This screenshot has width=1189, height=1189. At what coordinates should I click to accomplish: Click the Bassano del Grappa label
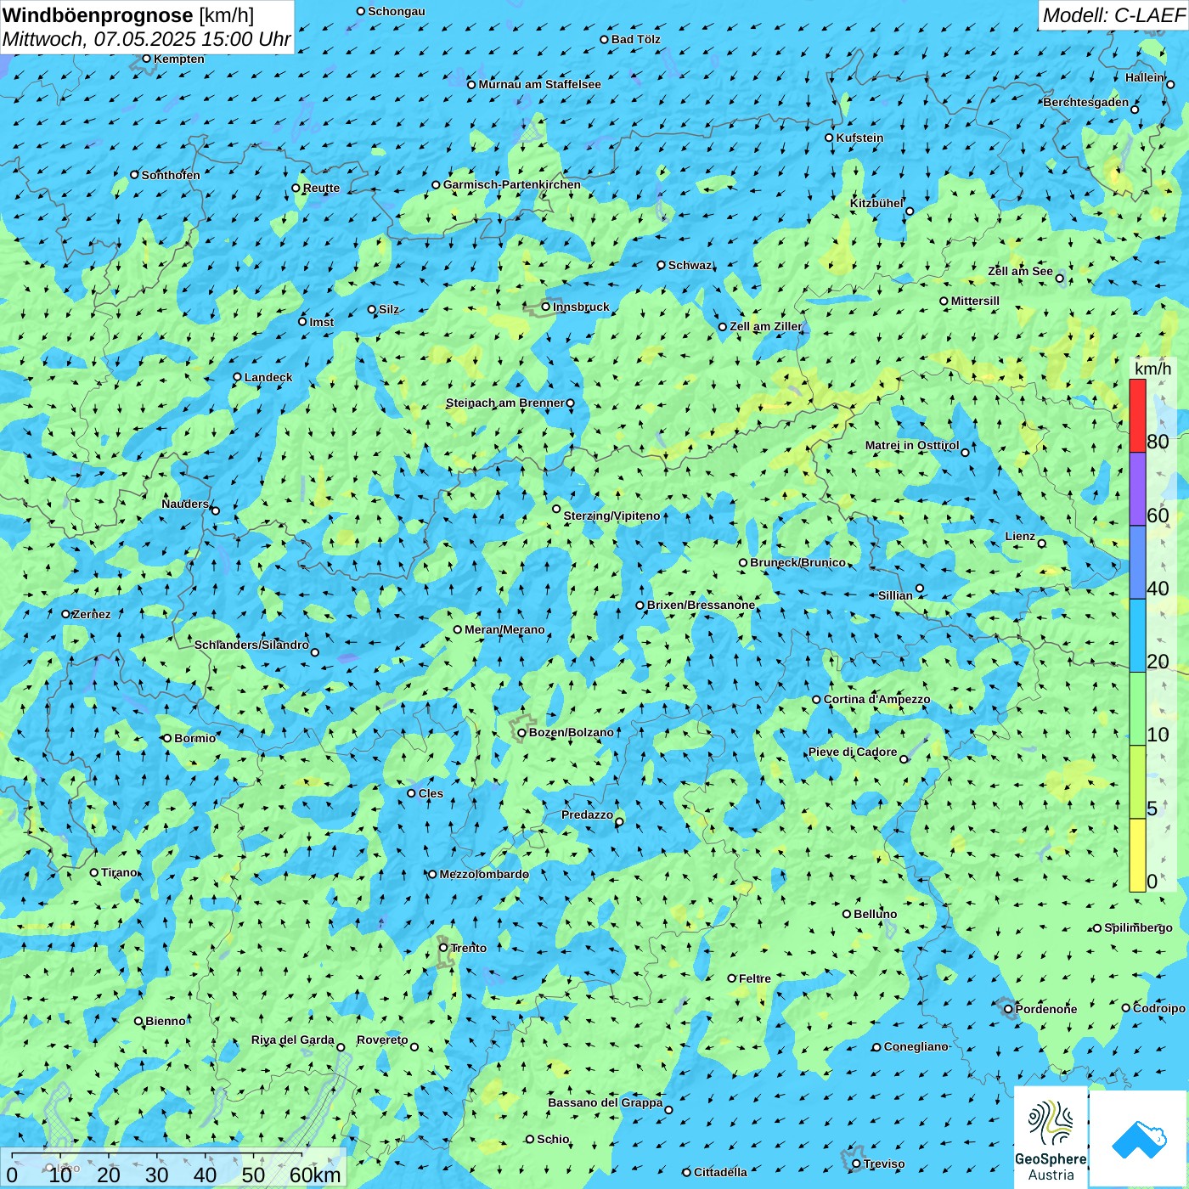coord(605,1102)
